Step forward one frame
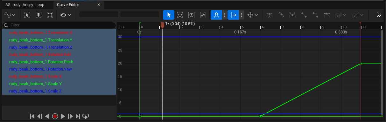386x122 pixels. pos(70,116)
